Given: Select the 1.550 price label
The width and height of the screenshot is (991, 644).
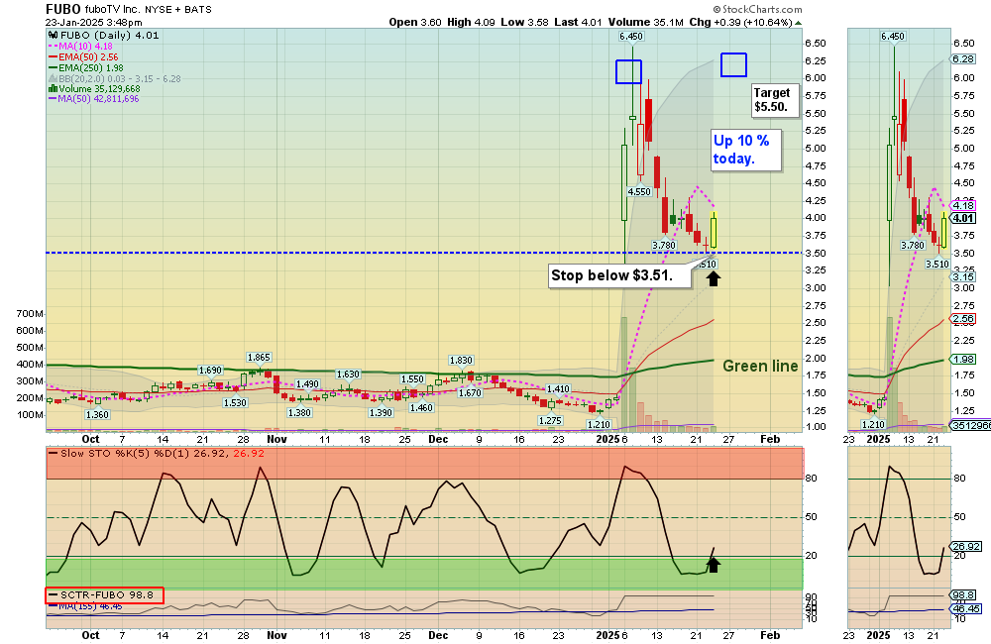Looking at the screenshot, I should [x=412, y=379].
